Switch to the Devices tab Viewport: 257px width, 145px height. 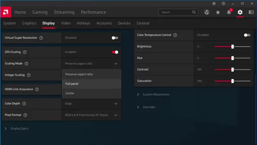tap(124, 23)
